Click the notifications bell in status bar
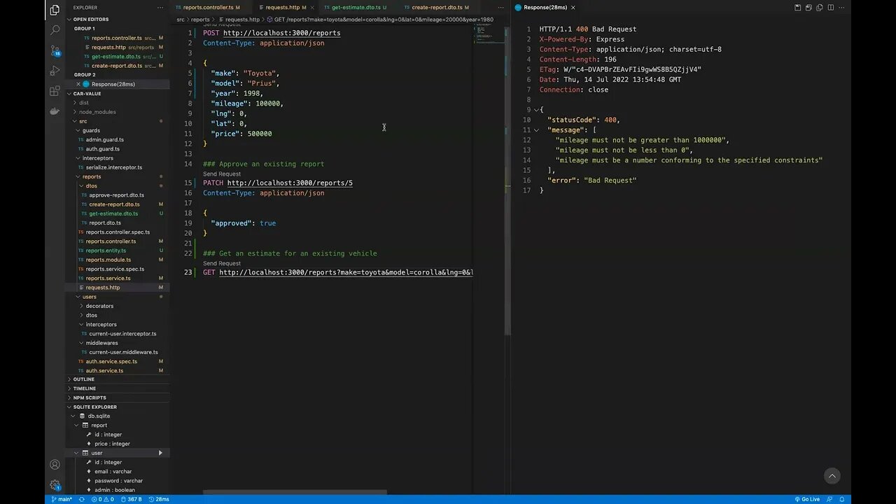 click(x=842, y=499)
